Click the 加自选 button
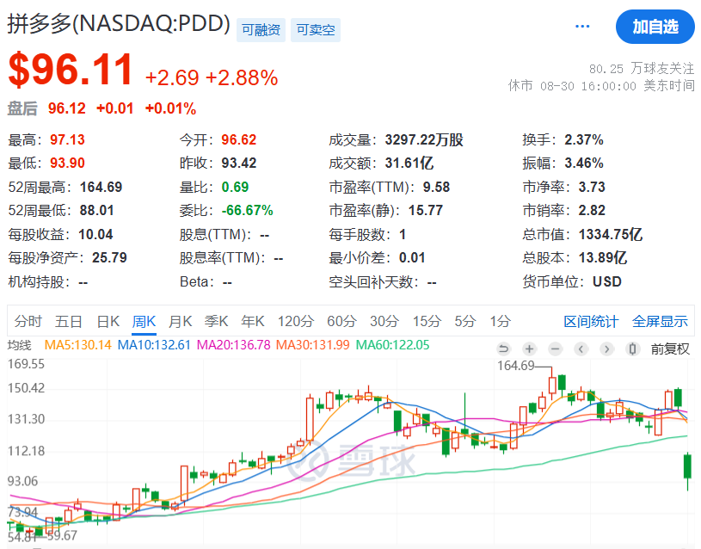Image resolution: width=701 pixels, height=549 pixels. [655, 28]
